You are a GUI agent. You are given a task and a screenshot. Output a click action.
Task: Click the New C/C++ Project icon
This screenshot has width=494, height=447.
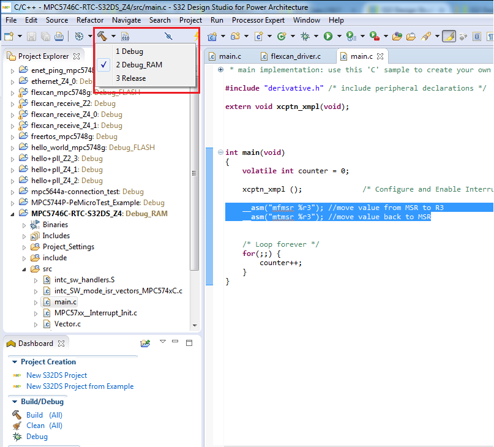click(x=212, y=37)
